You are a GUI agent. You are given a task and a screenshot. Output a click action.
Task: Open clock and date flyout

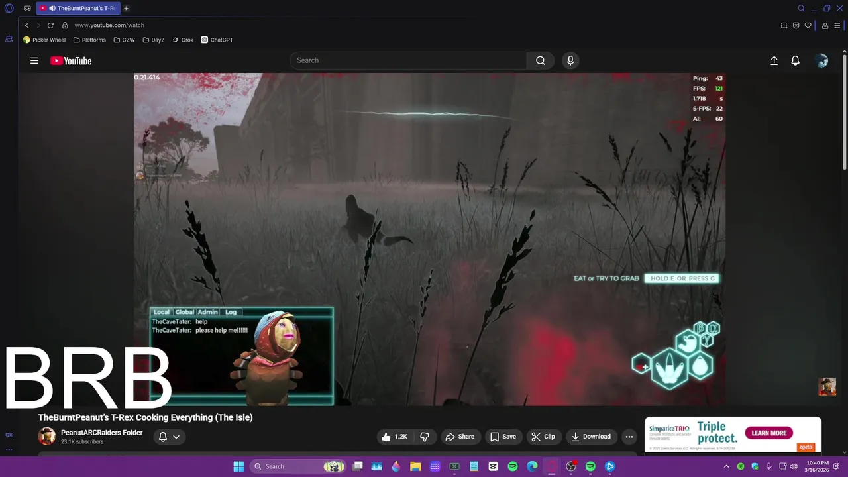pyautogui.click(x=818, y=466)
